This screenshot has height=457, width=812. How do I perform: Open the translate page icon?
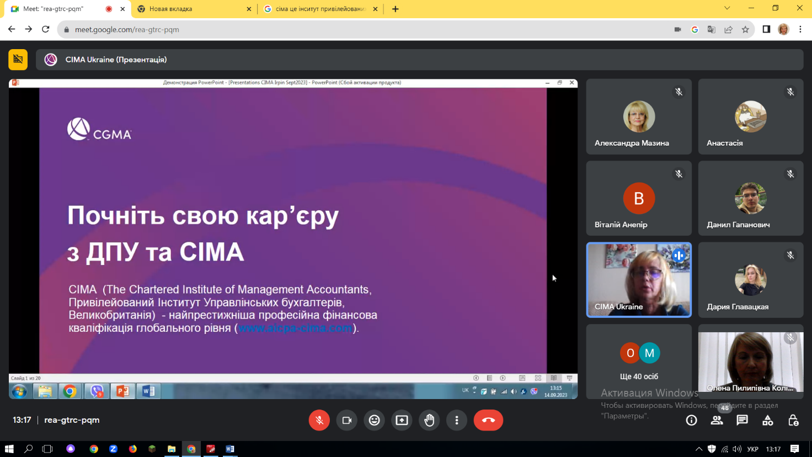(712, 30)
